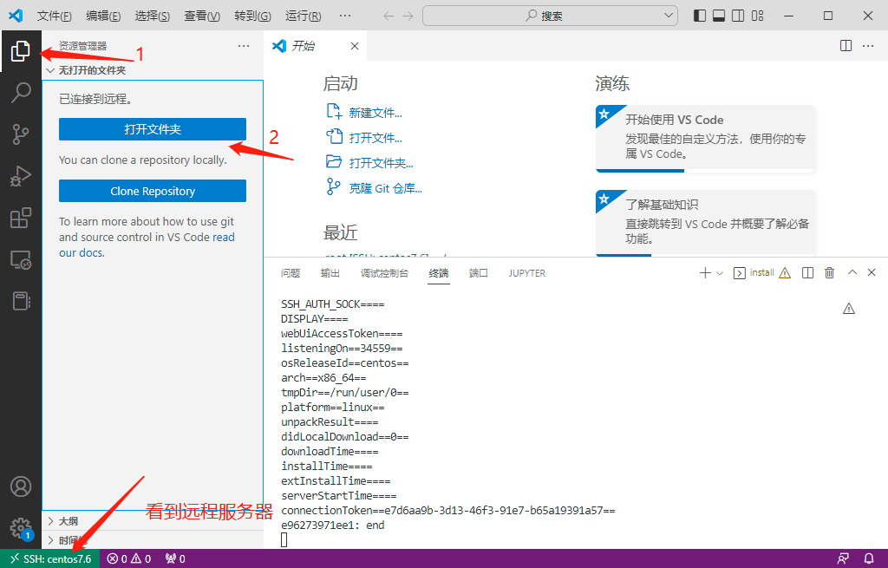
Task: Open the new terminal launch profile dropdown
Action: tap(720, 273)
